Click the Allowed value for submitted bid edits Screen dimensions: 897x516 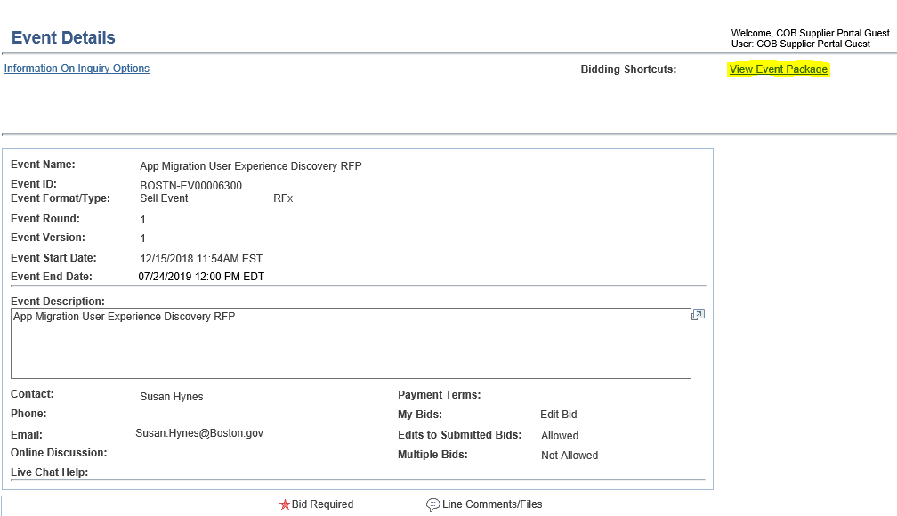(560, 436)
